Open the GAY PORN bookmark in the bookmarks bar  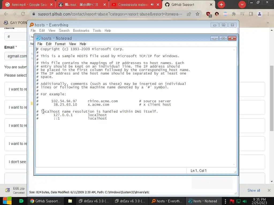pyautogui.click(x=15, y=23)
